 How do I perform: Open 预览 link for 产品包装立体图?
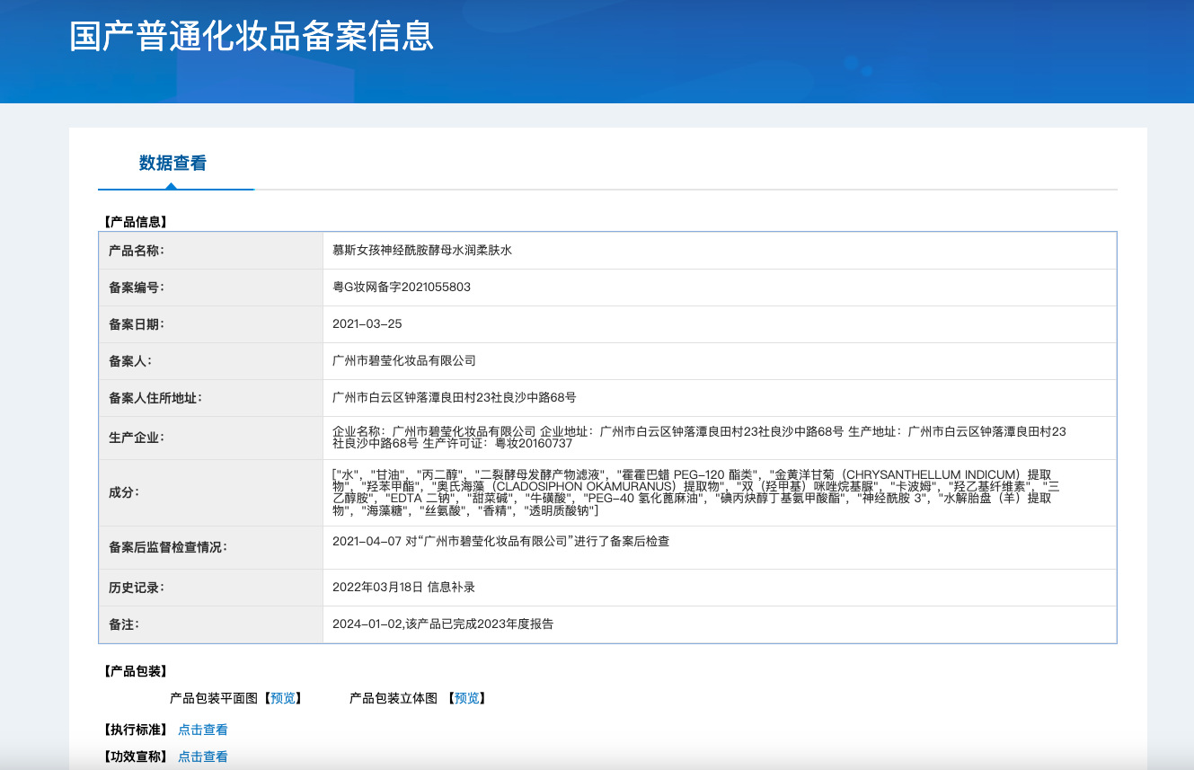click(x=466, y=698)
